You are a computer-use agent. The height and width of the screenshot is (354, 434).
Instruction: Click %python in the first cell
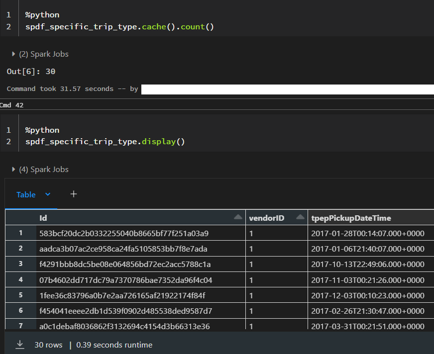42,15
